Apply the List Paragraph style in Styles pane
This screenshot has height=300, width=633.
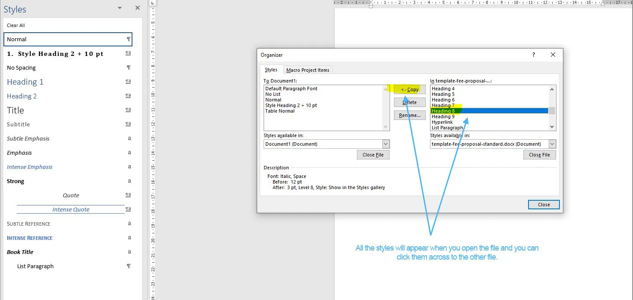pyautogui.click(x=68, y=266)
